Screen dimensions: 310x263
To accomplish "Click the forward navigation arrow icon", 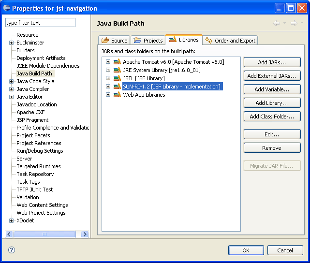I will pyautogui.click(x=294, y=23).
